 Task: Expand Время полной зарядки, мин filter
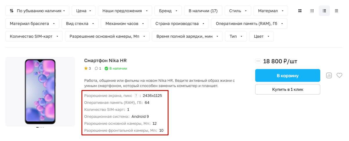[187, 36]
